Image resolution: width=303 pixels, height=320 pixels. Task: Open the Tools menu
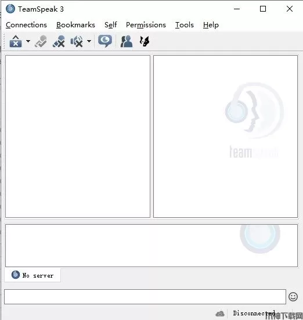[185, 25]
